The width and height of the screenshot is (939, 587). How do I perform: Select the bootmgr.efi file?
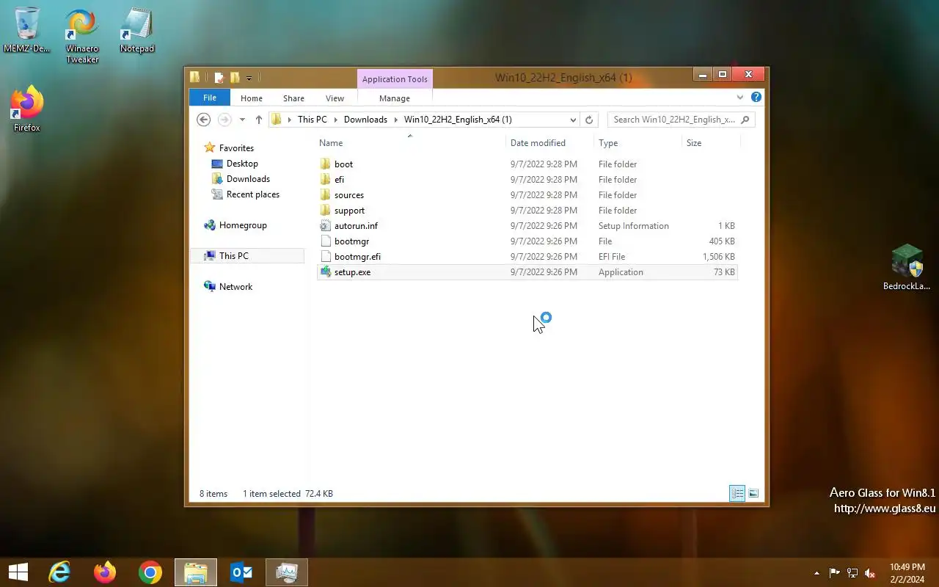click(x=527, y=257)
